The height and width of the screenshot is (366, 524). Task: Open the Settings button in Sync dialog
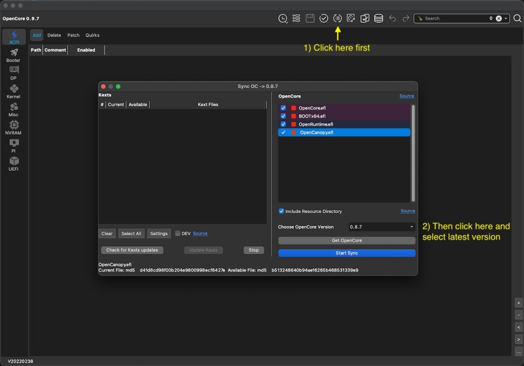(159, 233)
